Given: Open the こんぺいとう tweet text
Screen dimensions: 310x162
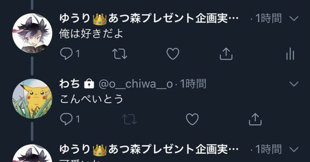Looking at the screenshot, I should [91, 99].
